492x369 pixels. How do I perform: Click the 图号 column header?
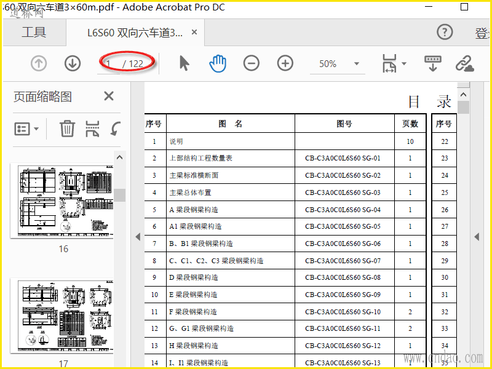tap(344, 124)
